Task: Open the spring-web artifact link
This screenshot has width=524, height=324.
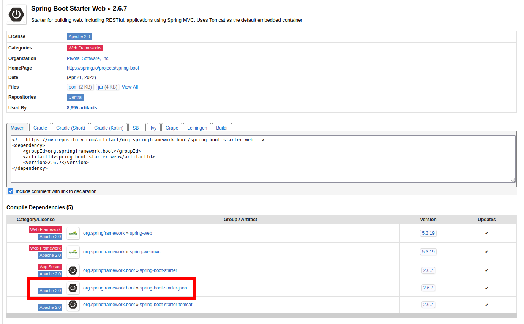Action: (141, 233)
